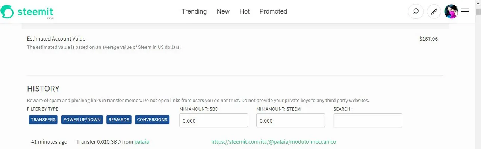Open the Promoted posts tab
Image resolution: width=481 pixels, height=149 pixels.
coord(273,11)
